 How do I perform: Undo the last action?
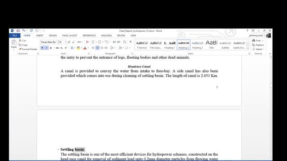point(24,31)
